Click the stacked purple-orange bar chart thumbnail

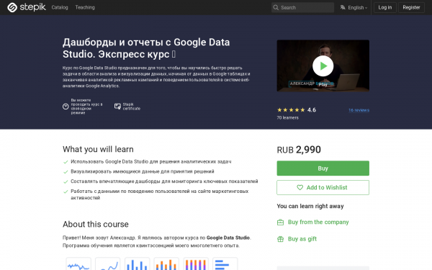coord(196,264)
